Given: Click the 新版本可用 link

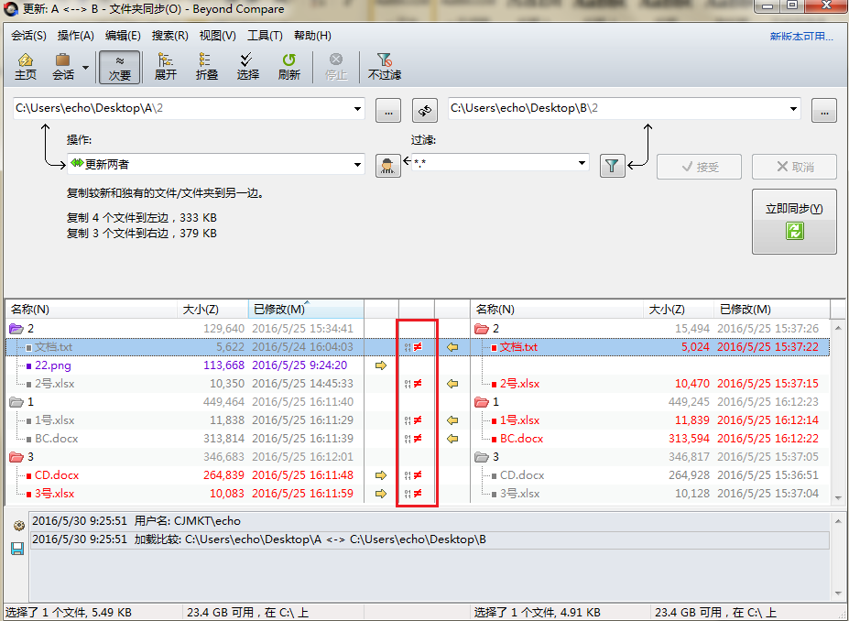Looking at the screenshot, I should click(x=801, y=37).
